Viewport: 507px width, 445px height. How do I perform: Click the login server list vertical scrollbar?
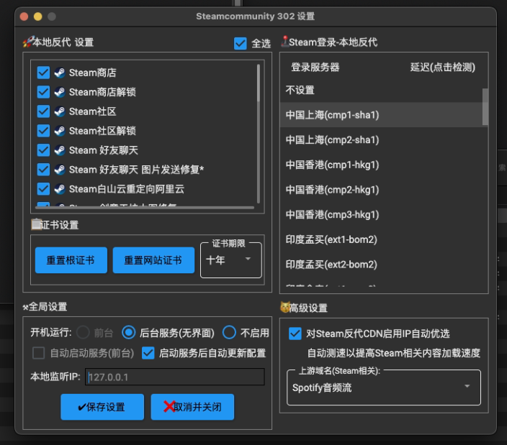click(x=485, y=106)
